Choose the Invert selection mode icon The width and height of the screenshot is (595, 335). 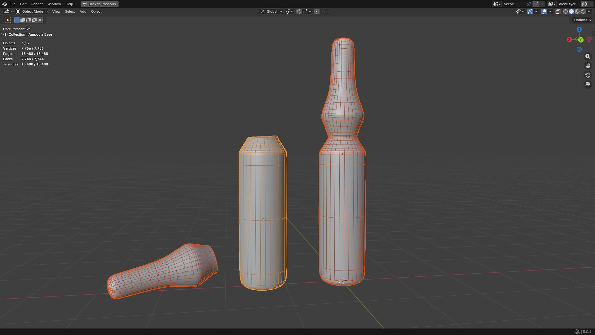(34, 20)
